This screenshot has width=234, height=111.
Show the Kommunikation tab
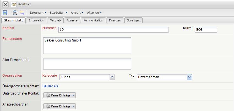[93, 20]
